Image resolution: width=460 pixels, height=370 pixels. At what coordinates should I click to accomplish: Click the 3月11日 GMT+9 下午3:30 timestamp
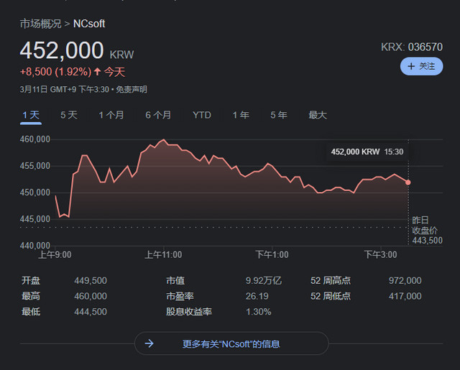(64, 89)
